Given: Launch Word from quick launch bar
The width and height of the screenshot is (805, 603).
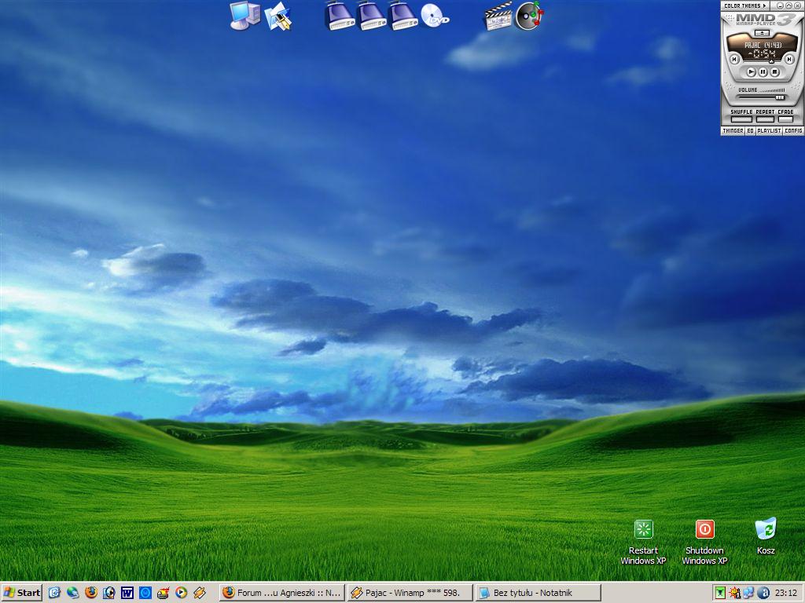Looking at the screenshot, I should tap(127, 593).
